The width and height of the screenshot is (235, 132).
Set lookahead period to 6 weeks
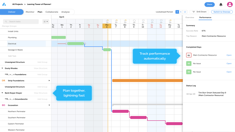(x=181, y=12)
